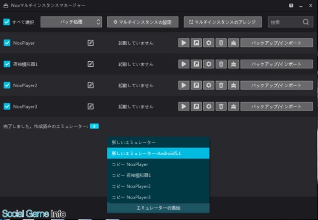Delete NoxPlayer2 via trash icon
Screen dimensions: 318x220
point(221,85)
